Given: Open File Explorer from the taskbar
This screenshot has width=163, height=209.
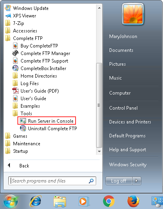Looking at the screenshot, I should [x=60, y=201].
